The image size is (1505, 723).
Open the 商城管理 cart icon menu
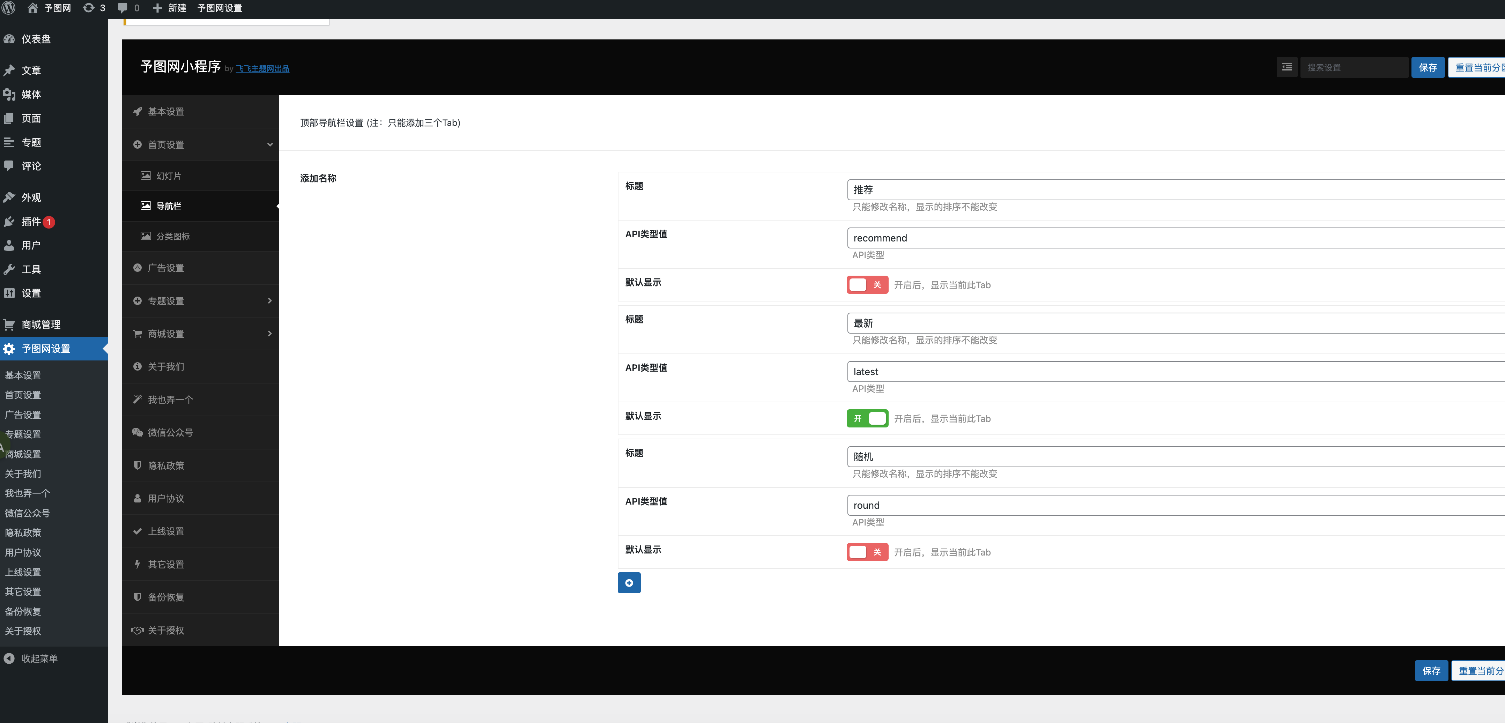click(9, 324)
